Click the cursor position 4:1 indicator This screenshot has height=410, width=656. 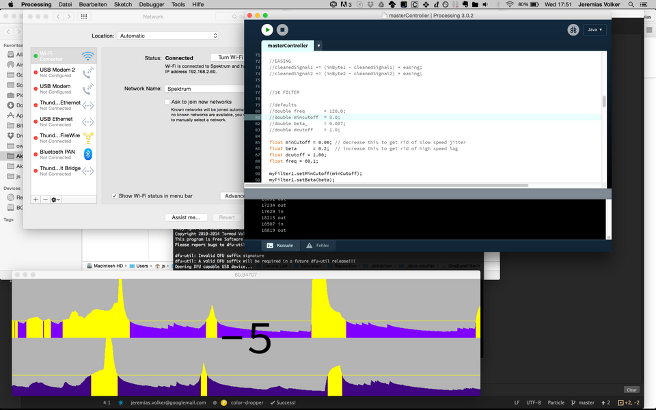coord(107,402)
